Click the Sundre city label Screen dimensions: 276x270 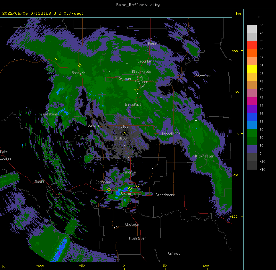[93, 125]
